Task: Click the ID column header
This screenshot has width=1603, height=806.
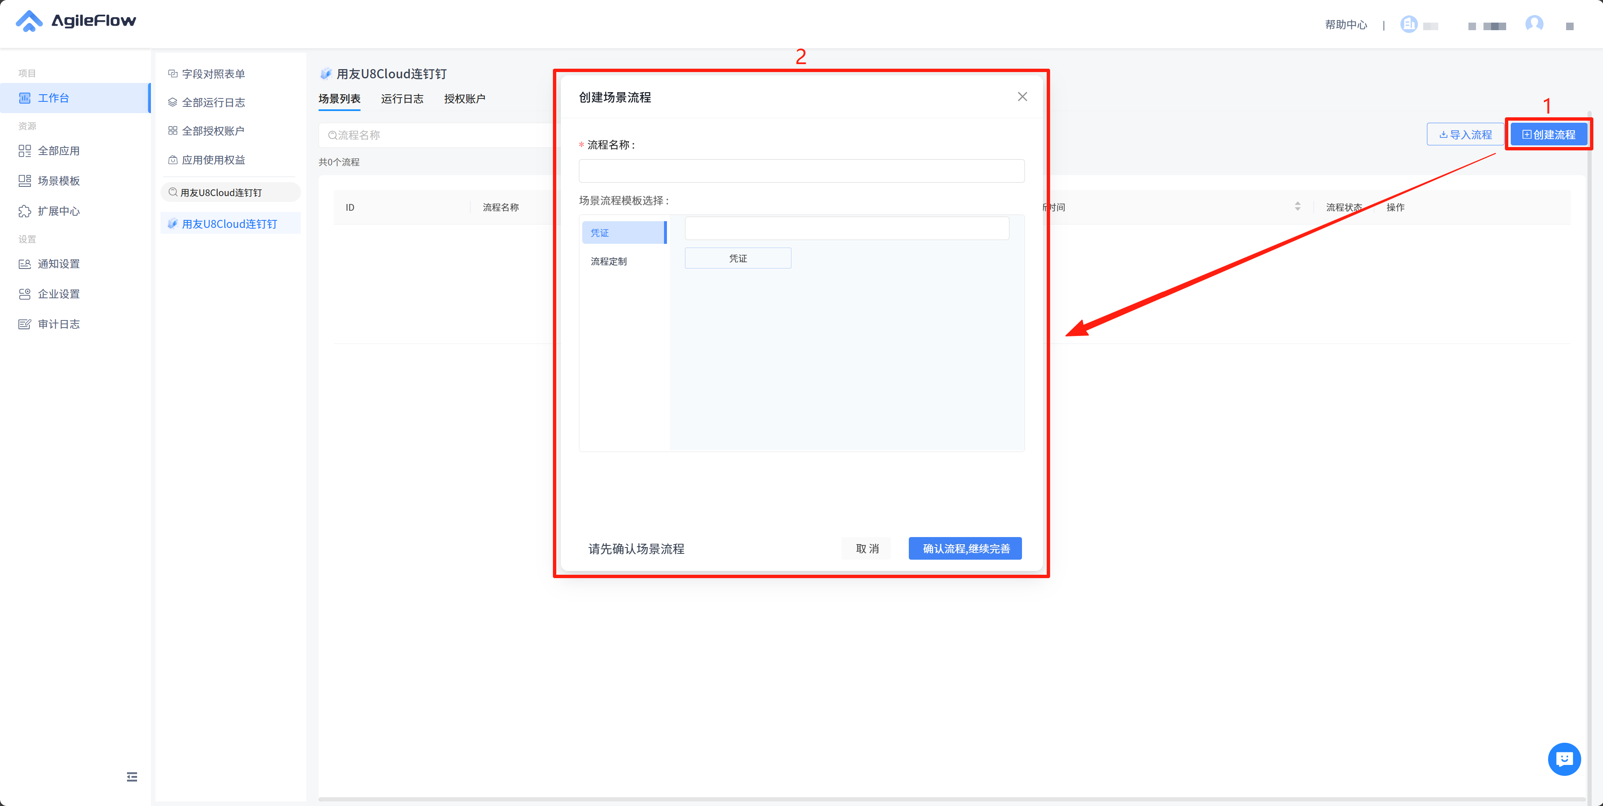Action: tap(350, 207)
